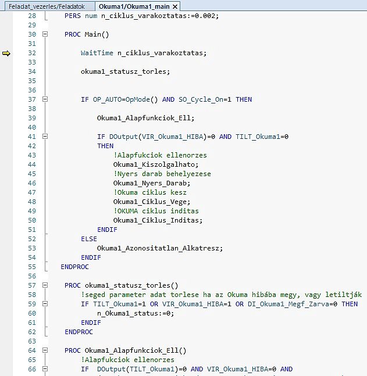The width and height of the screenshot is (367, 376).
Task: Click line number 28 in the gutter
Action: tap(31, 16)
